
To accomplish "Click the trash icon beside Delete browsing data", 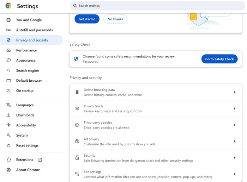I will point(77,92).
